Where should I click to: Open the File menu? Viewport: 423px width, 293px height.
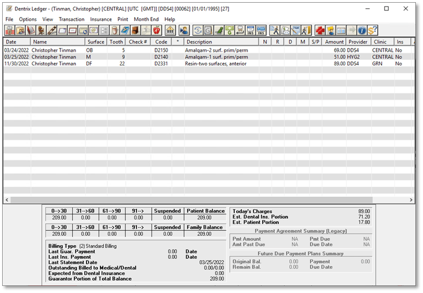9,19
